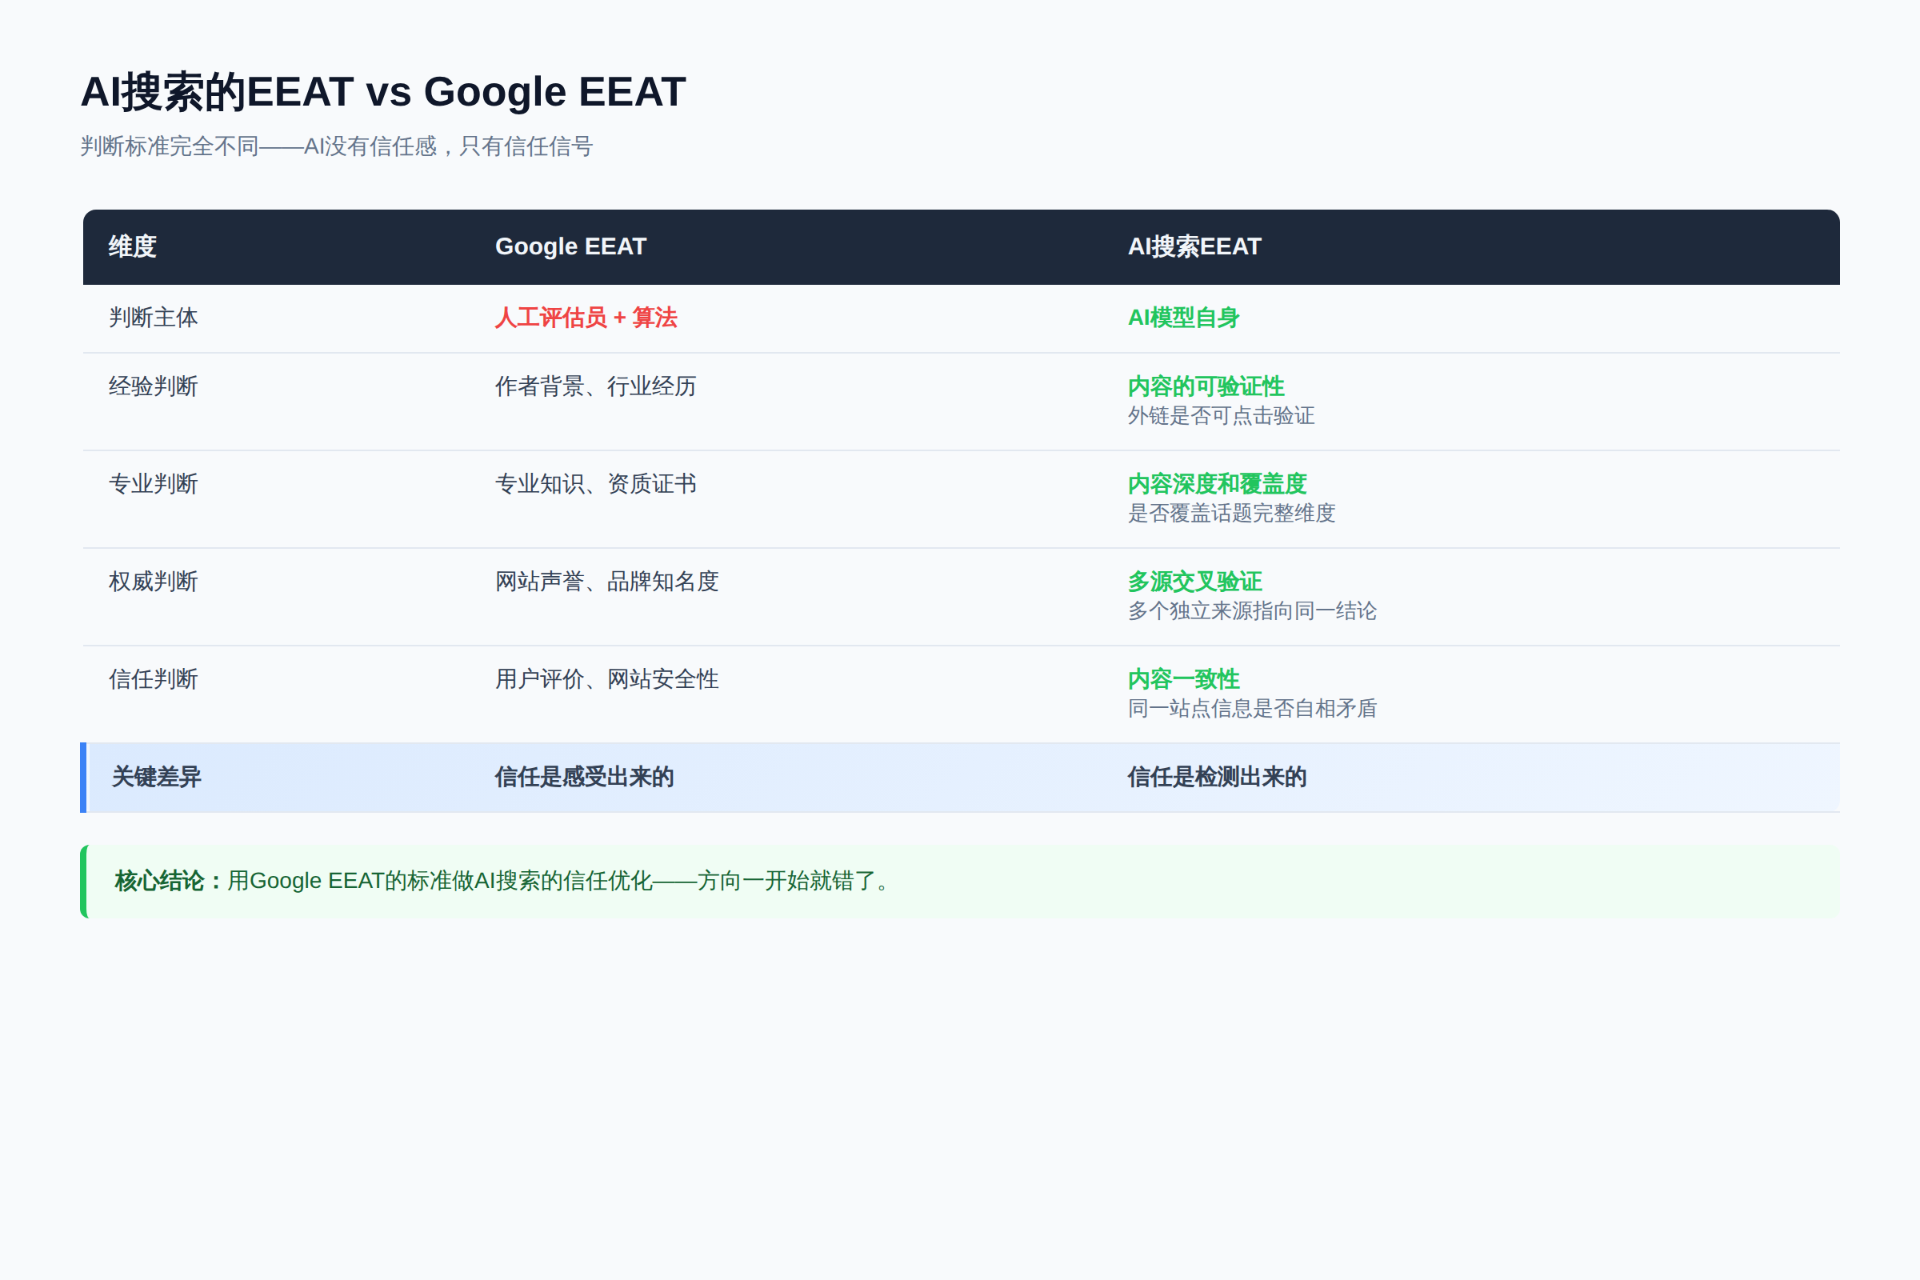Viewport: 1920px width, 1280px height.
Task: Click the cell '作者背景、行业经历'
Action: click(596, 386)
